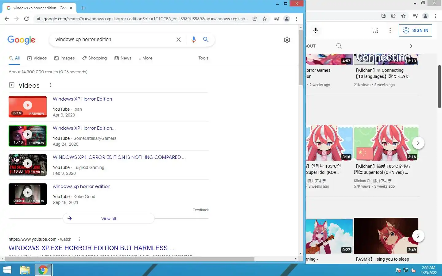442x276 pixels.
Task: Open the Super Idol CHN ver. thumbnail
Action: (x=386, y=143)
